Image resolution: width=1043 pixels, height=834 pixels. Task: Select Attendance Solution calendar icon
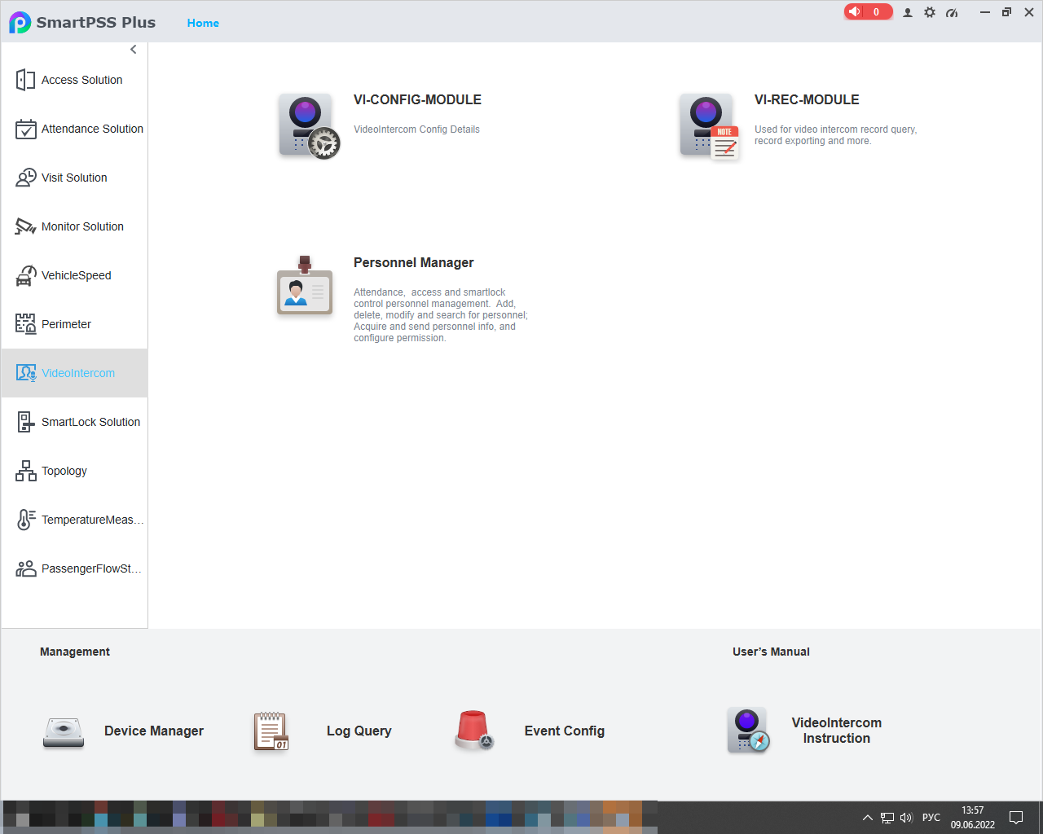coord(25,129)
